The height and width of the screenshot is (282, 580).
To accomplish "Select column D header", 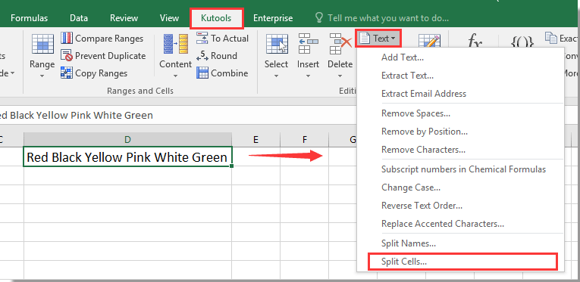I will click(127, 140).
